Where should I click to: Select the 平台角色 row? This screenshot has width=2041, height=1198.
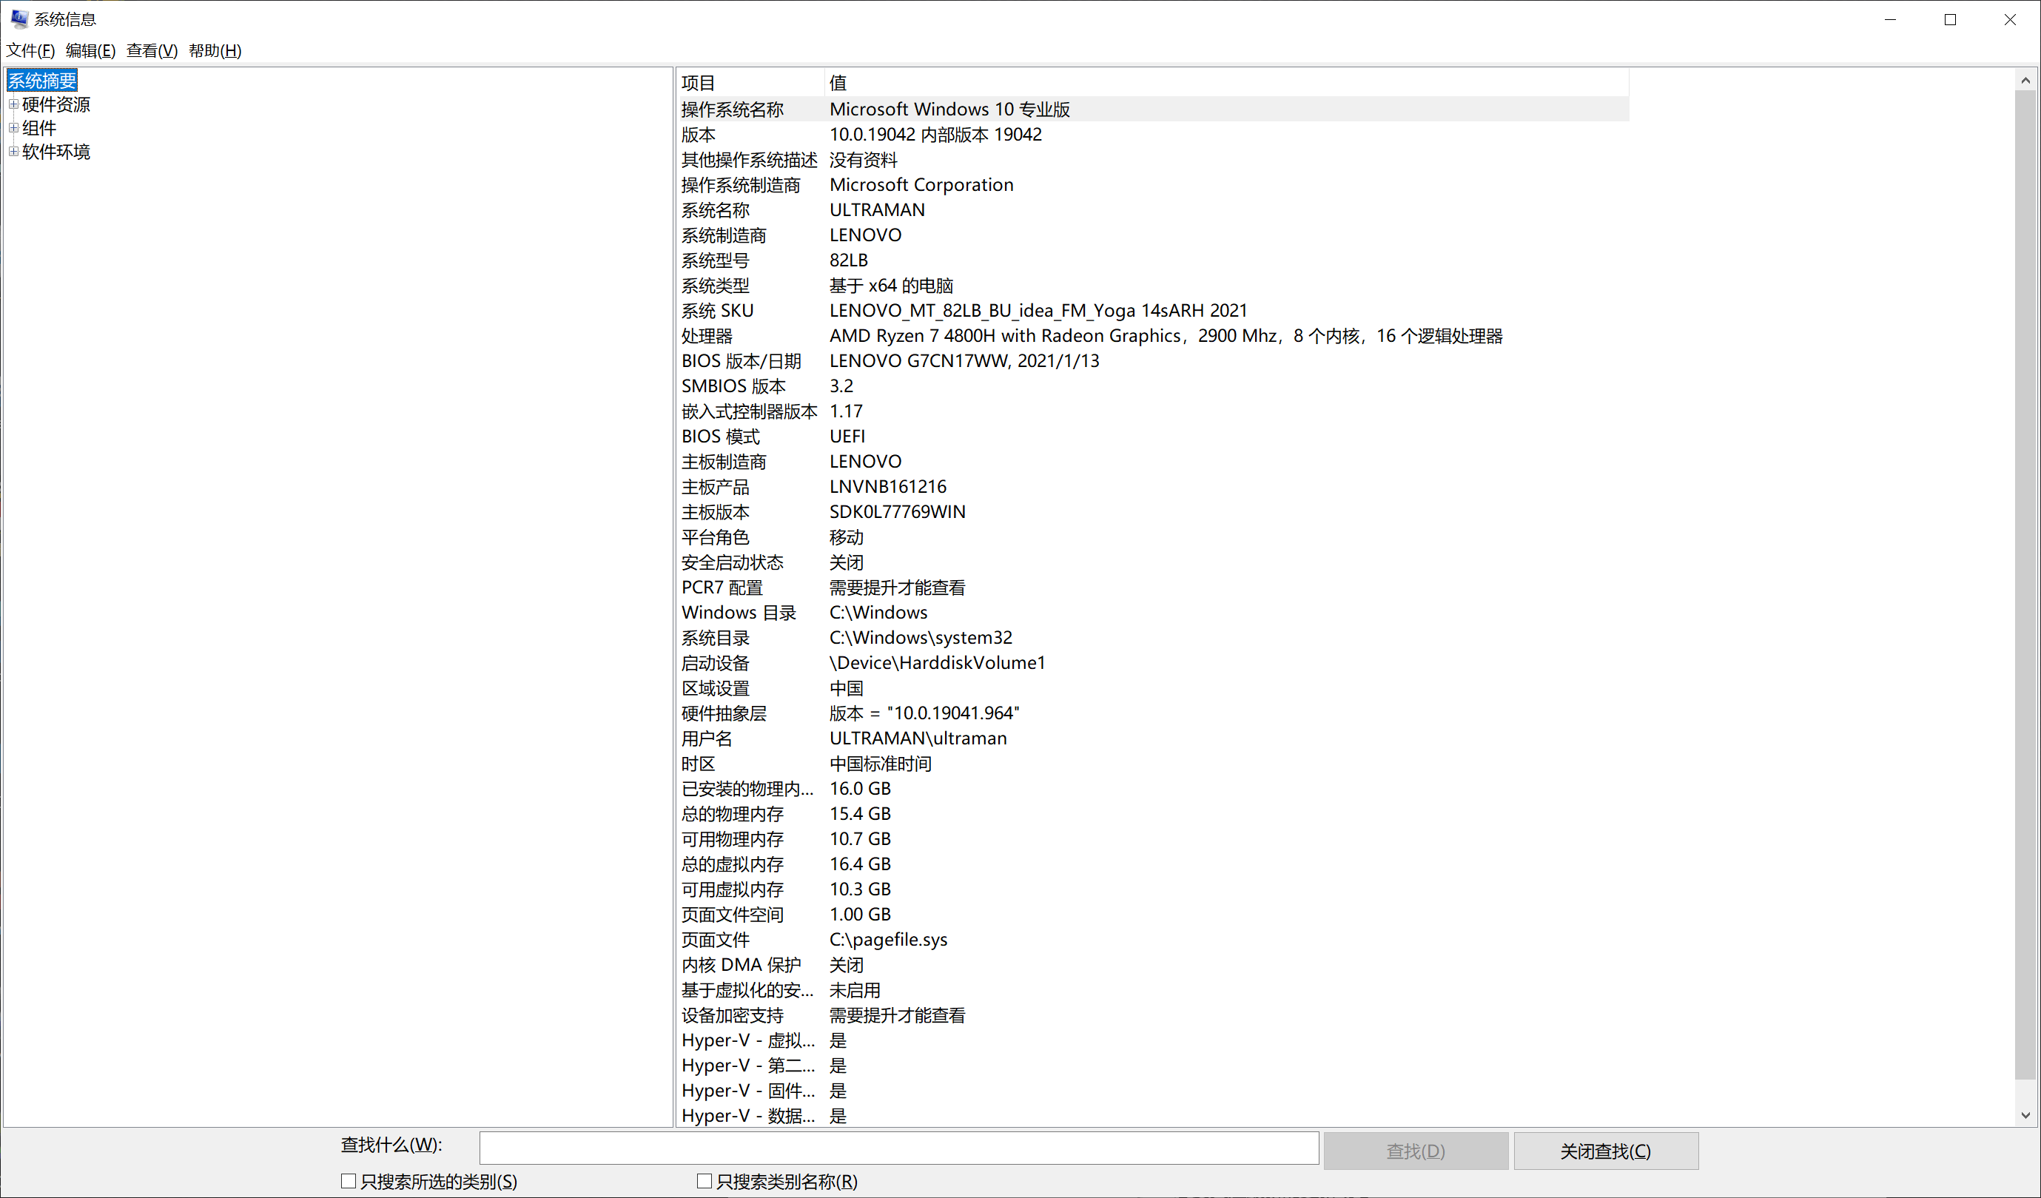[x=1152, y=537]
